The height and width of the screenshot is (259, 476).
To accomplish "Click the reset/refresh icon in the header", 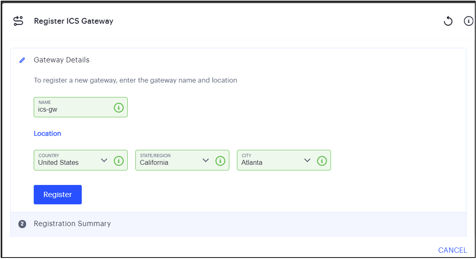I will tap(448, 21).
